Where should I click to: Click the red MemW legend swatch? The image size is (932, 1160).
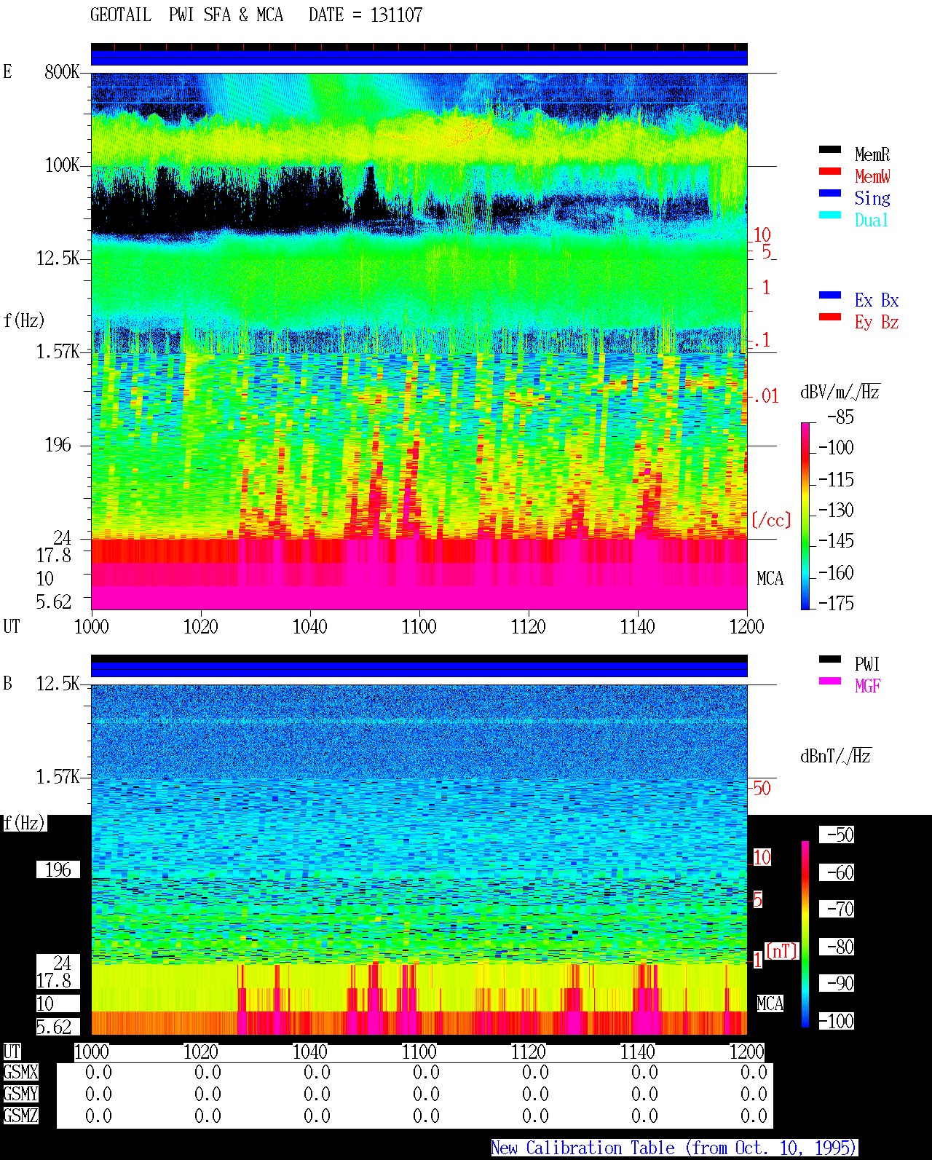point(830,171)
